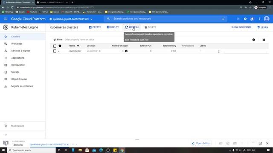Expand the search bar dropdown arrow
Image resolution: width=273 pixels, height=153 pixels.
(x=223, y=19)
